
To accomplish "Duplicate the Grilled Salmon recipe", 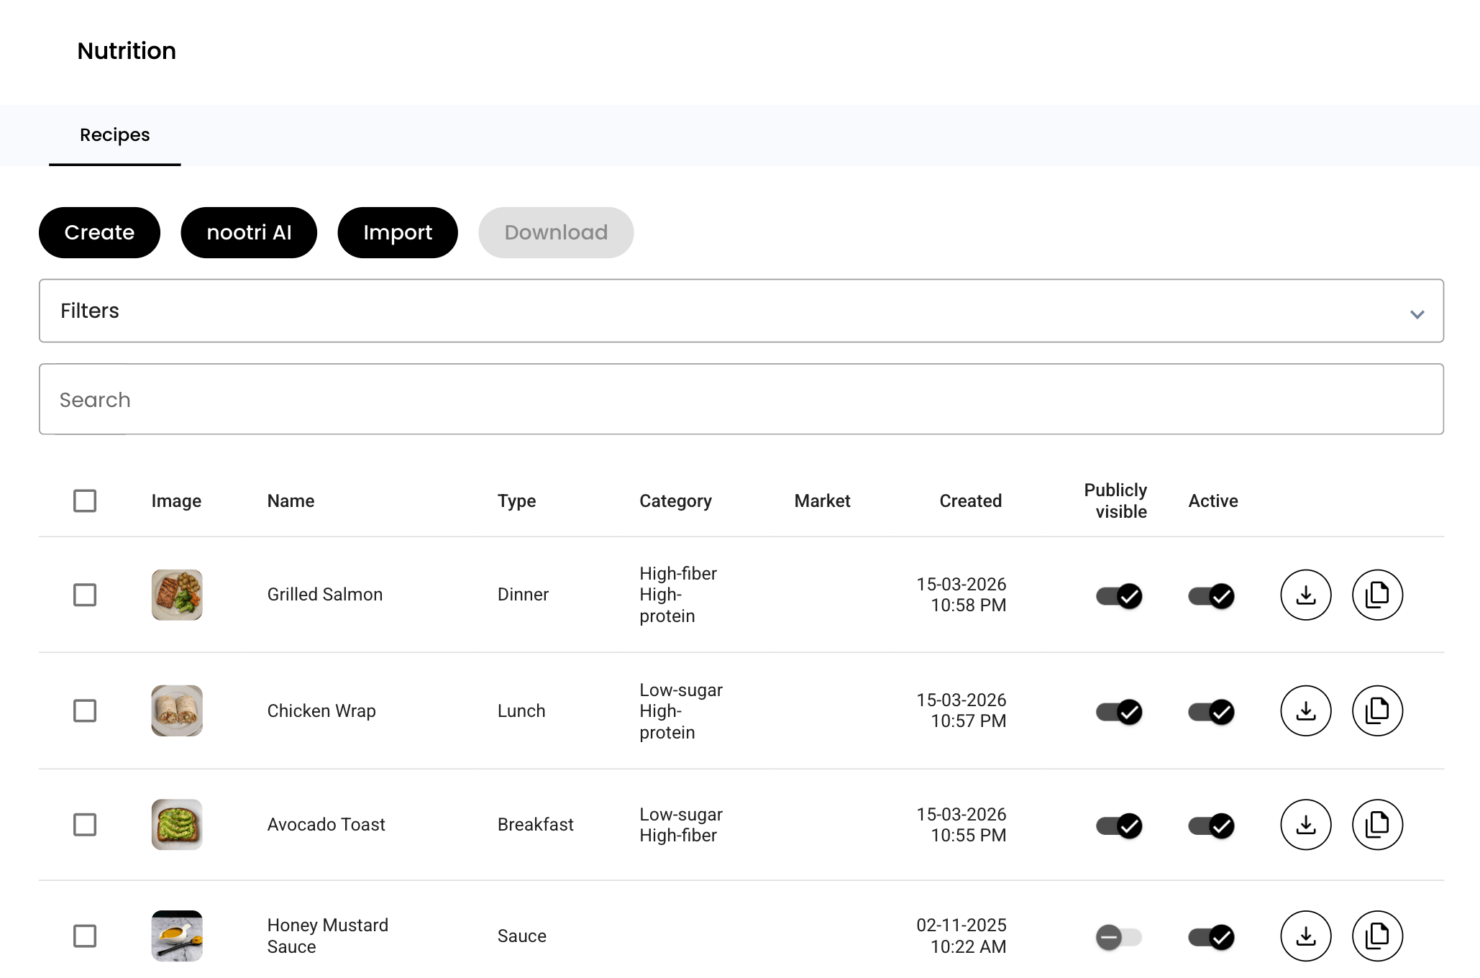I will (x=1376, y=595).
